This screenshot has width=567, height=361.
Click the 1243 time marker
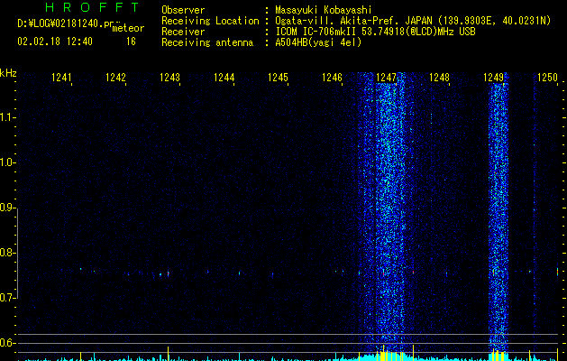(x=169, y=77)
